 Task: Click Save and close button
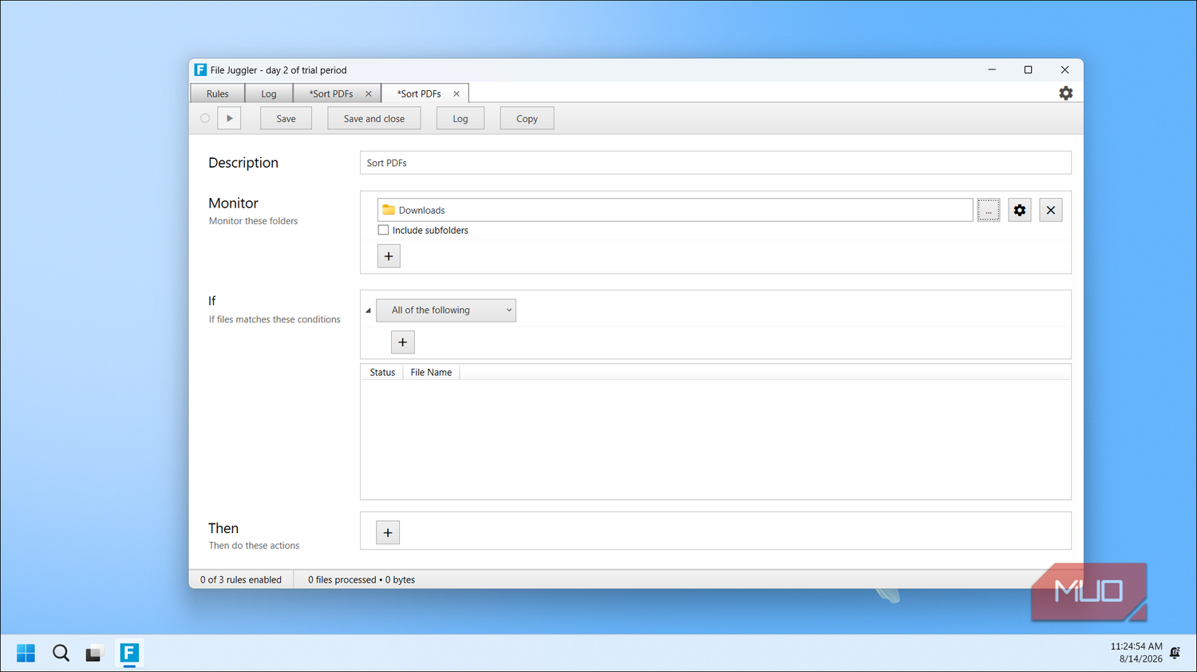[x=374, y=118]
